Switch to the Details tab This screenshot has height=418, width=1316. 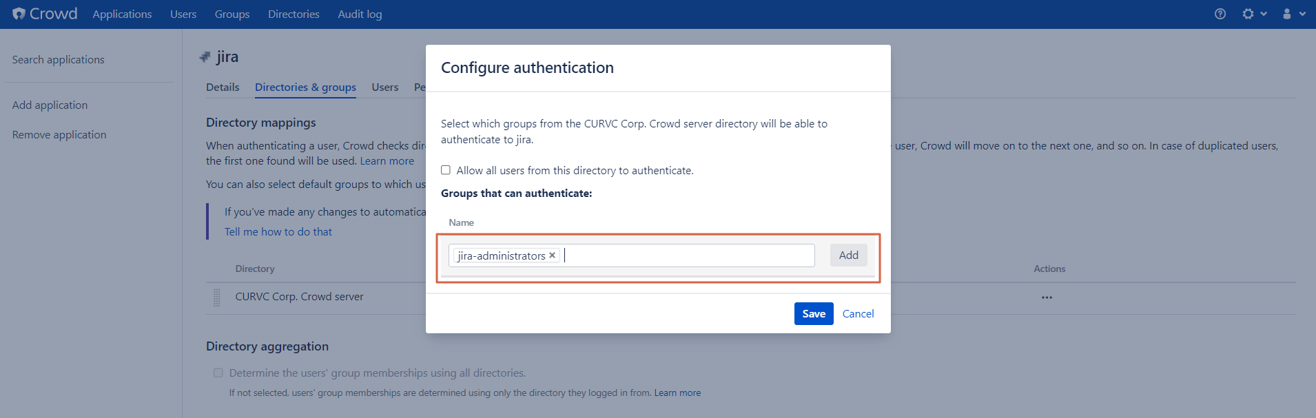click(223, 87)
